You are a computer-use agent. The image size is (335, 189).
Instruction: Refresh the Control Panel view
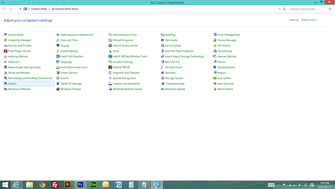point(284,9)
